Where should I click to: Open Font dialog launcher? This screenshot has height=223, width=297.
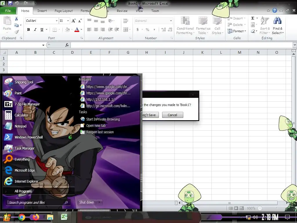click(82, 38)
